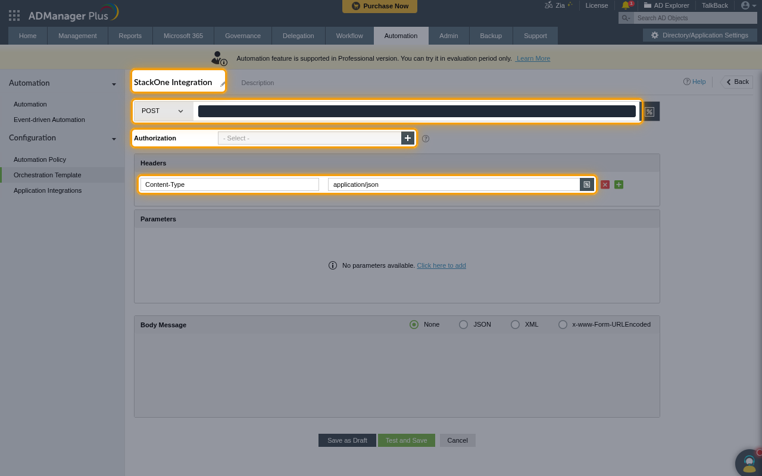Insert macro into Content-Type header value
This screenshot has height=476, width=762.
pos(587,184)
